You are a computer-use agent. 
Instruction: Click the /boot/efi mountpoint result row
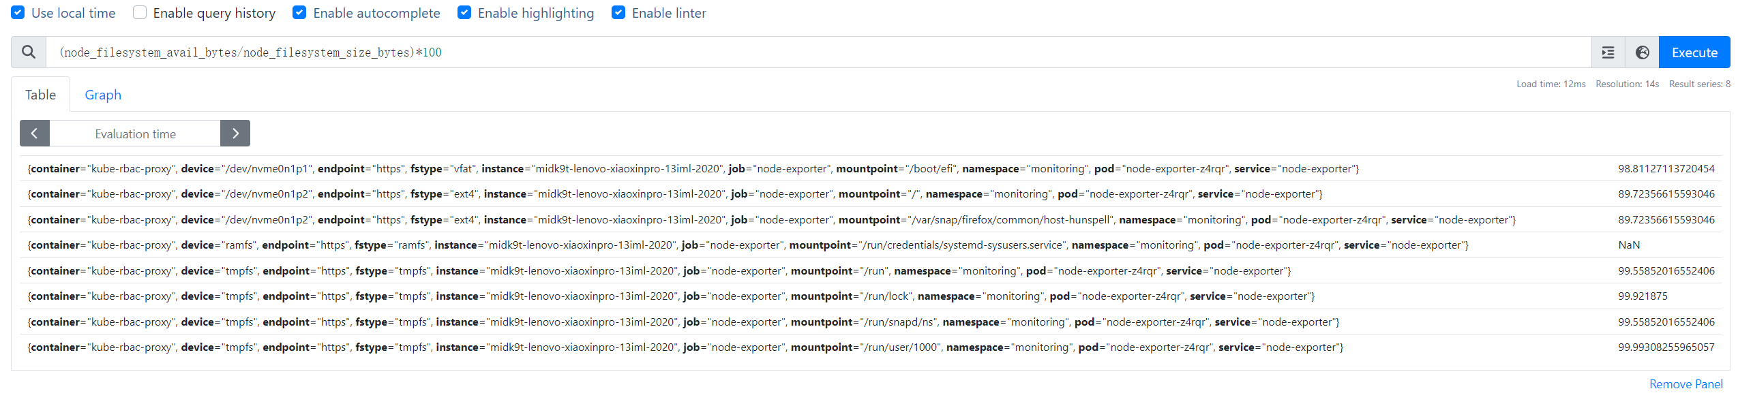pyautogui.click(x=693, y=169)
